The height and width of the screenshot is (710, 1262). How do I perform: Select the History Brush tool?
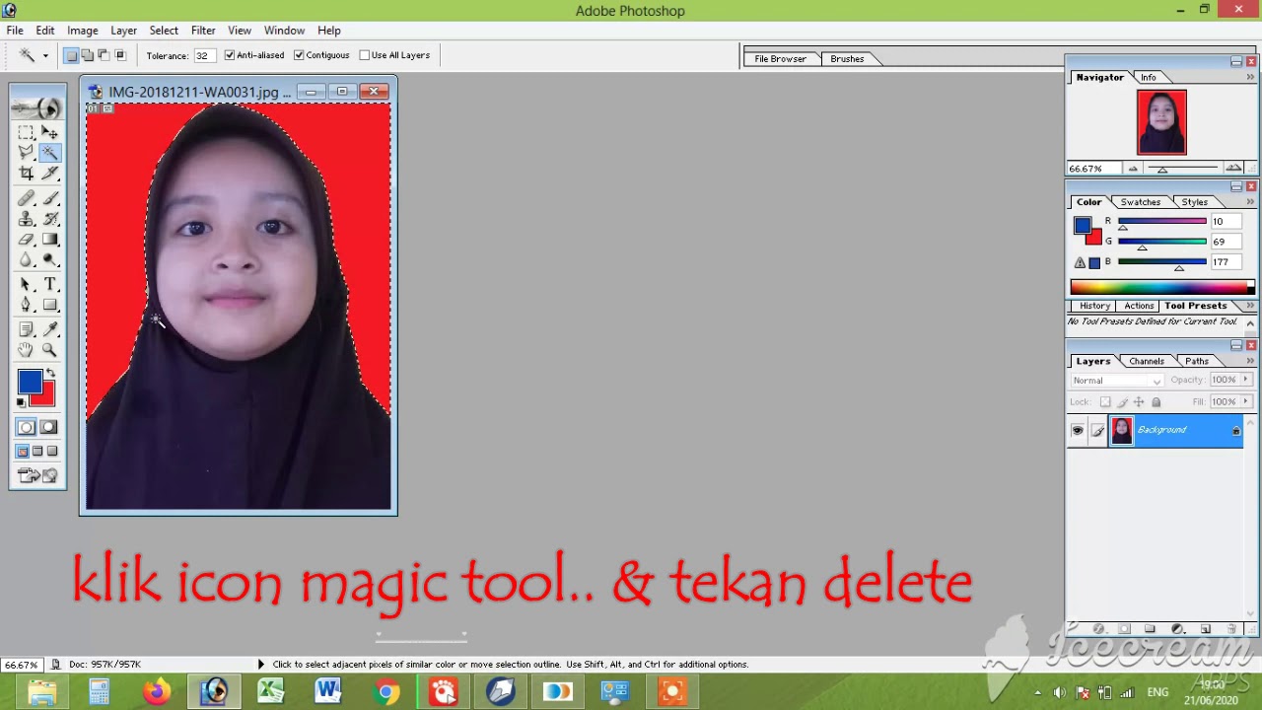[49, 219]
